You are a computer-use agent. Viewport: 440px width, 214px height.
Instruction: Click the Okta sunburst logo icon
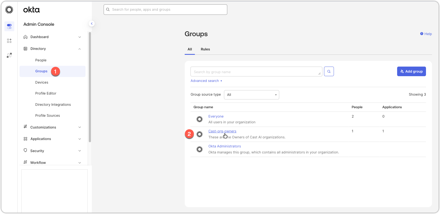pos(9,10)
